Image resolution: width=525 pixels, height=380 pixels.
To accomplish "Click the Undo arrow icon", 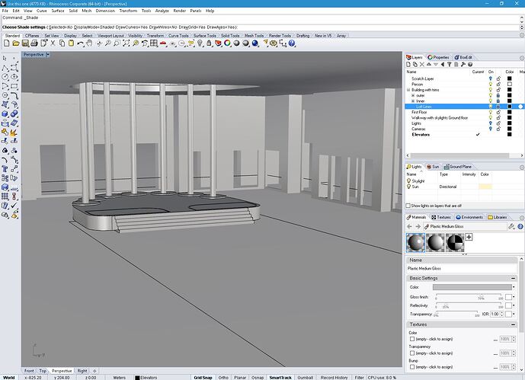I will click(80, 43).
